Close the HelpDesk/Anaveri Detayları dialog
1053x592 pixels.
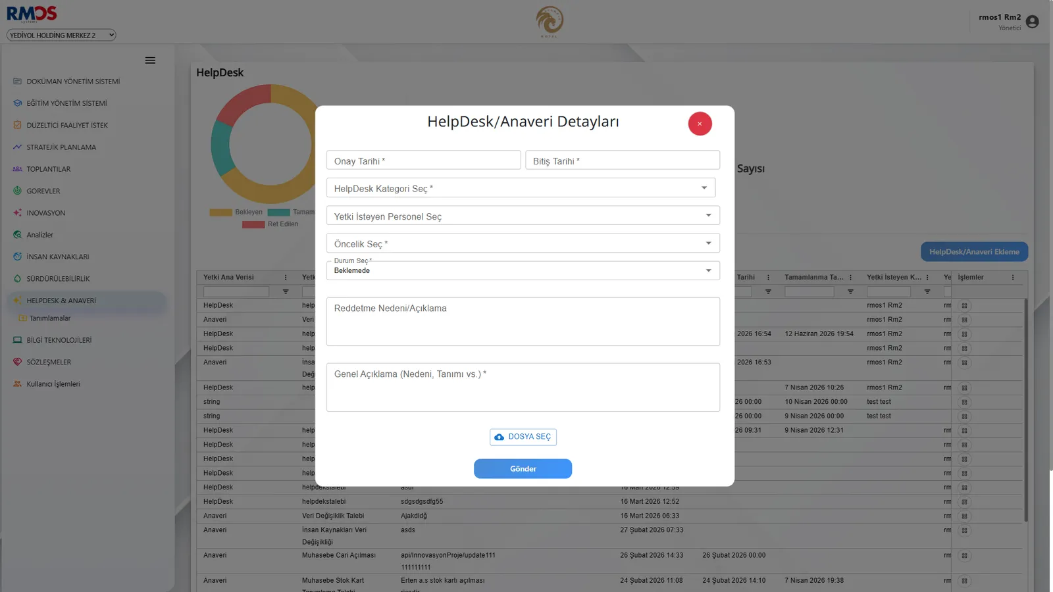[700, 124]
